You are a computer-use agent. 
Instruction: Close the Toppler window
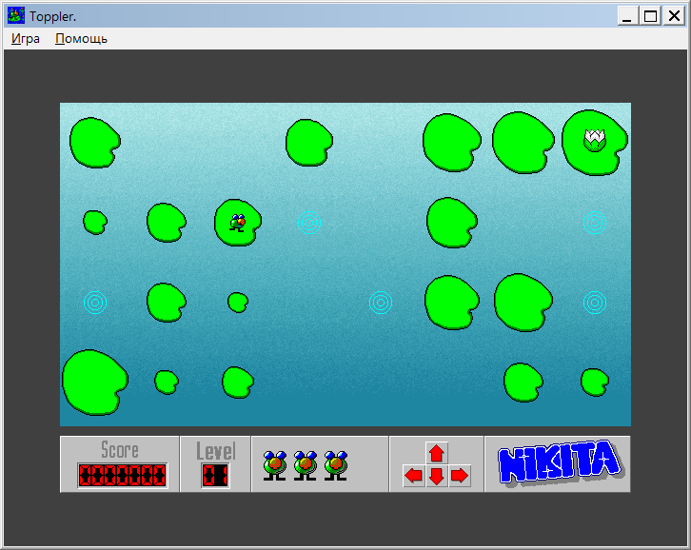coord(674,16)
